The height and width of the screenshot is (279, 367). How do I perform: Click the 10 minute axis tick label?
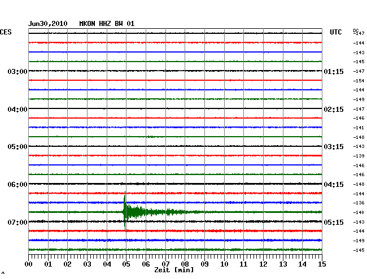click(x=224, y=264)
